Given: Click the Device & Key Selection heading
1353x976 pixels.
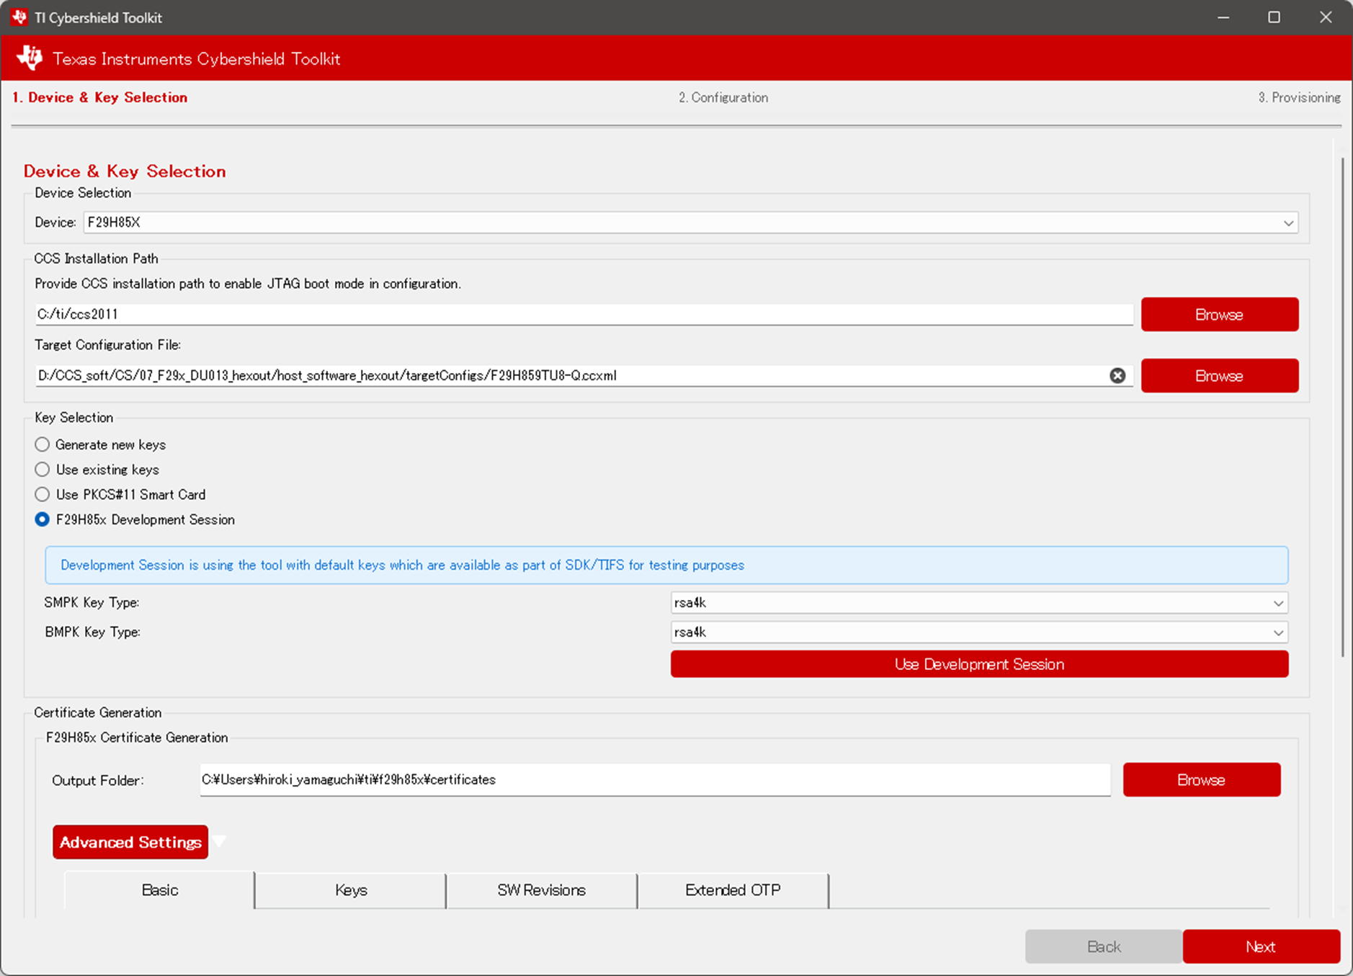Looking at the screenshot, I should pyautogui.click(x=125, y=171).
